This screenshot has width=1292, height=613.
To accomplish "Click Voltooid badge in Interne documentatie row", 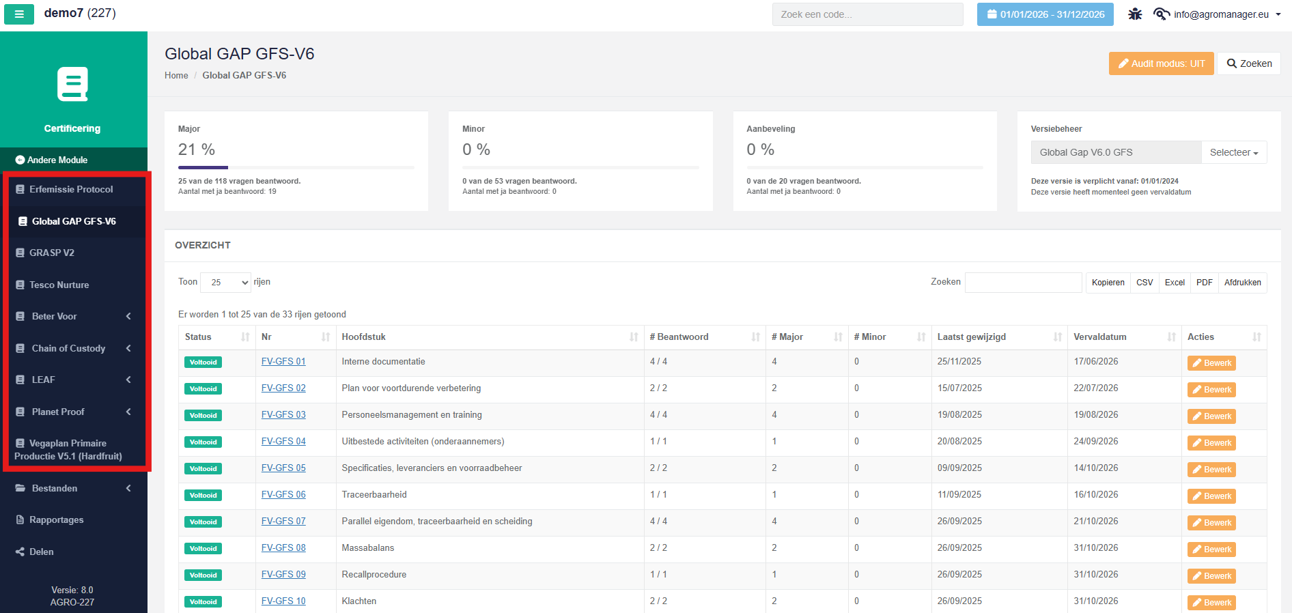I will coord(203,362).
